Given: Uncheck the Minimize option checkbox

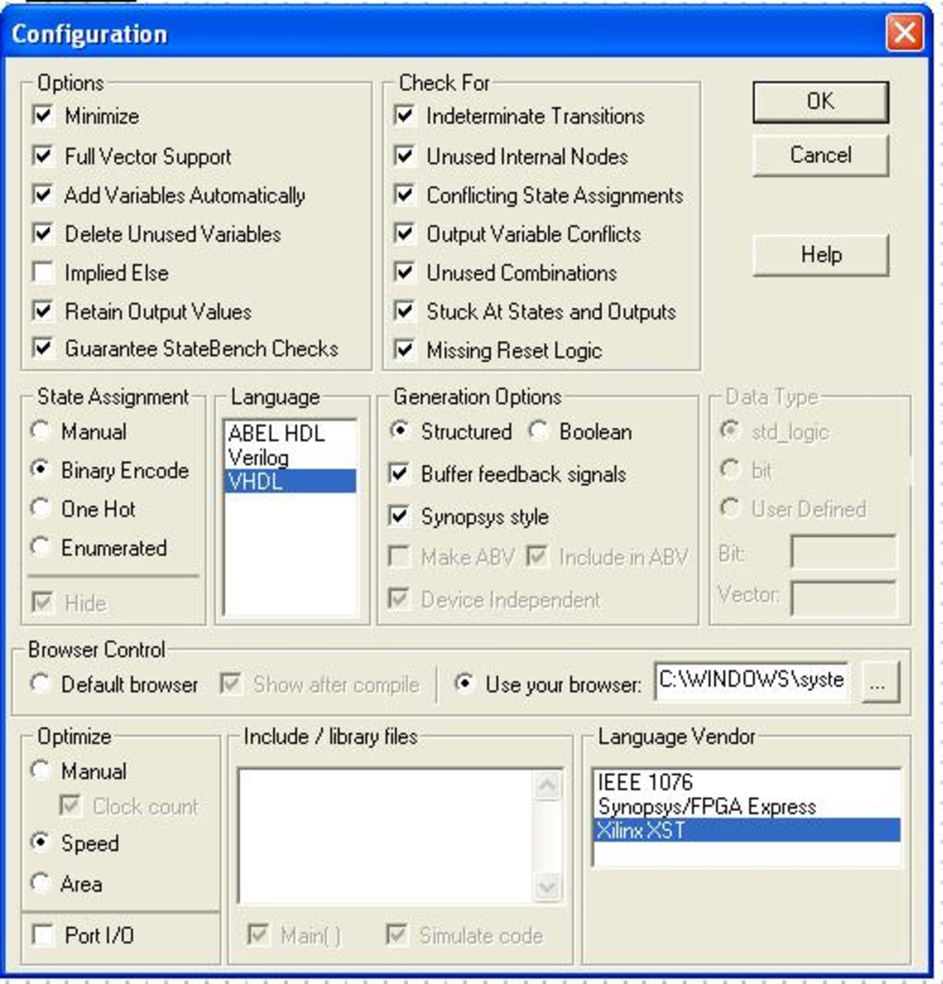Looking at the screenshot, I should point(43,116).
